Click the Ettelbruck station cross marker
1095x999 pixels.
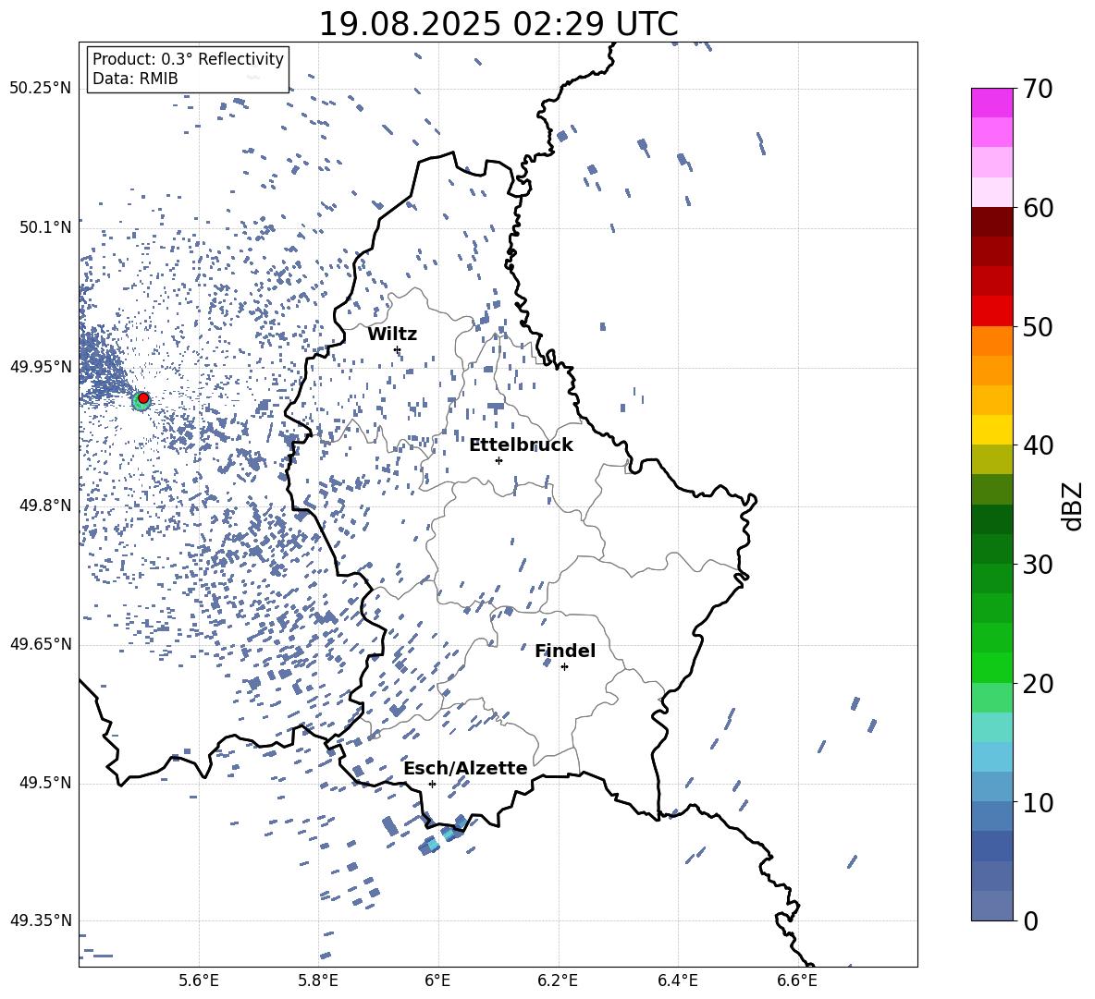(498, 460)
